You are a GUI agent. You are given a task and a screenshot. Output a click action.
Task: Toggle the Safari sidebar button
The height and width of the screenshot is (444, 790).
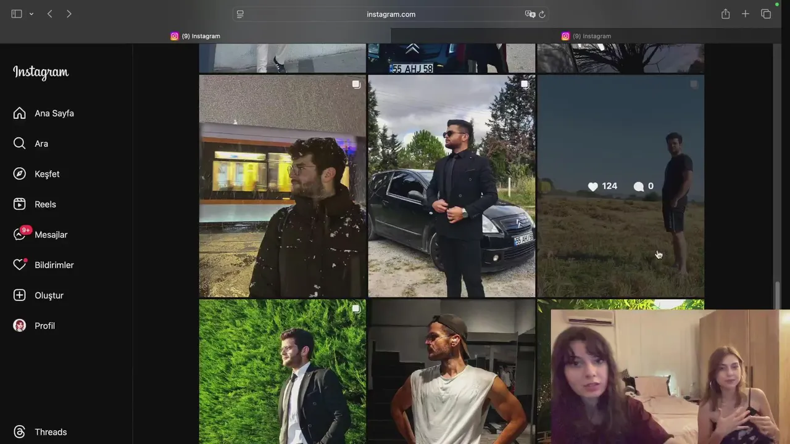(x=17, y=14)
